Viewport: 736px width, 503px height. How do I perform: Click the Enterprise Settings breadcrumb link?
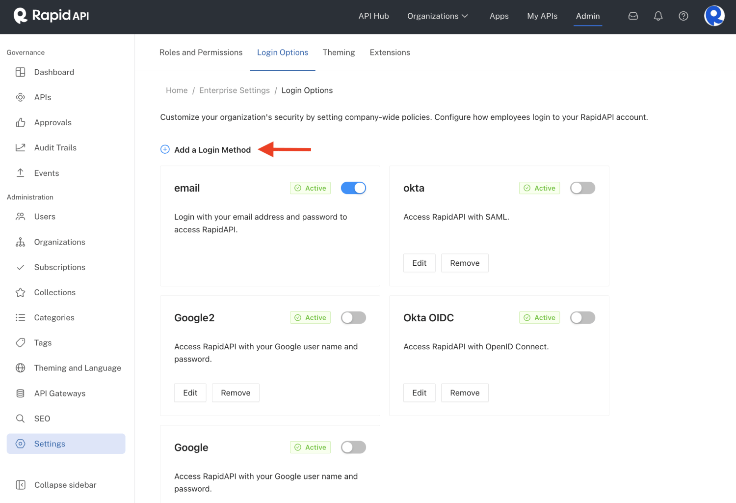click(235, 90)
